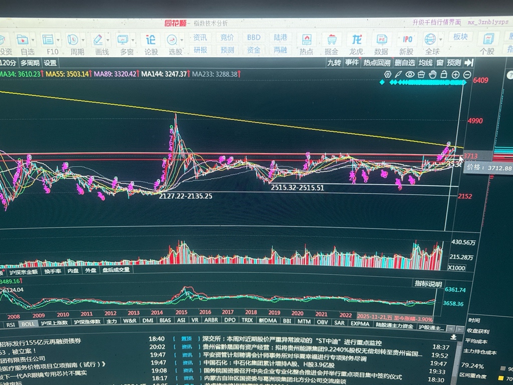Click the 周期 period clock icon

[73, 40]
